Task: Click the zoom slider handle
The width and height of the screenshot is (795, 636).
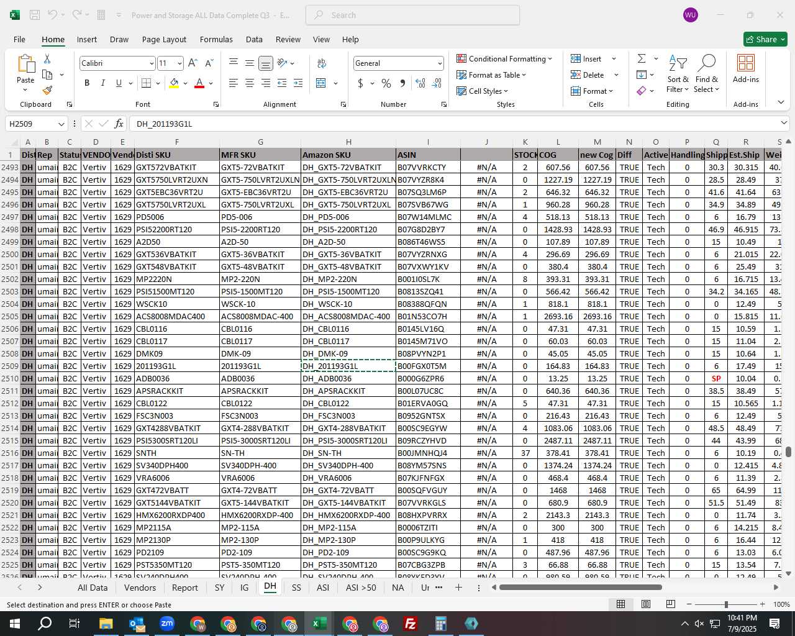Action: point(726,604)
